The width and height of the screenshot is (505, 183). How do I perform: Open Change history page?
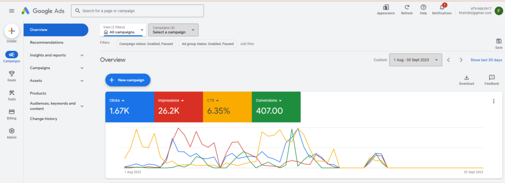coord(43,119)
